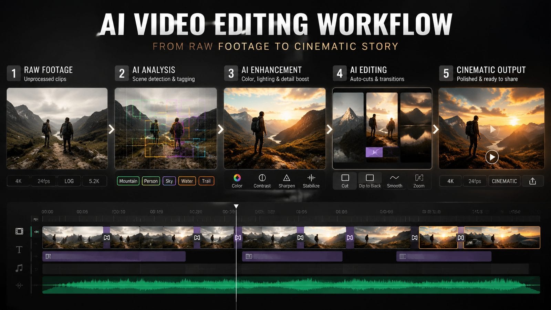Enable the Stabilize tool
This screenshot has width=551, height=310.
click(x=311, y=178)
